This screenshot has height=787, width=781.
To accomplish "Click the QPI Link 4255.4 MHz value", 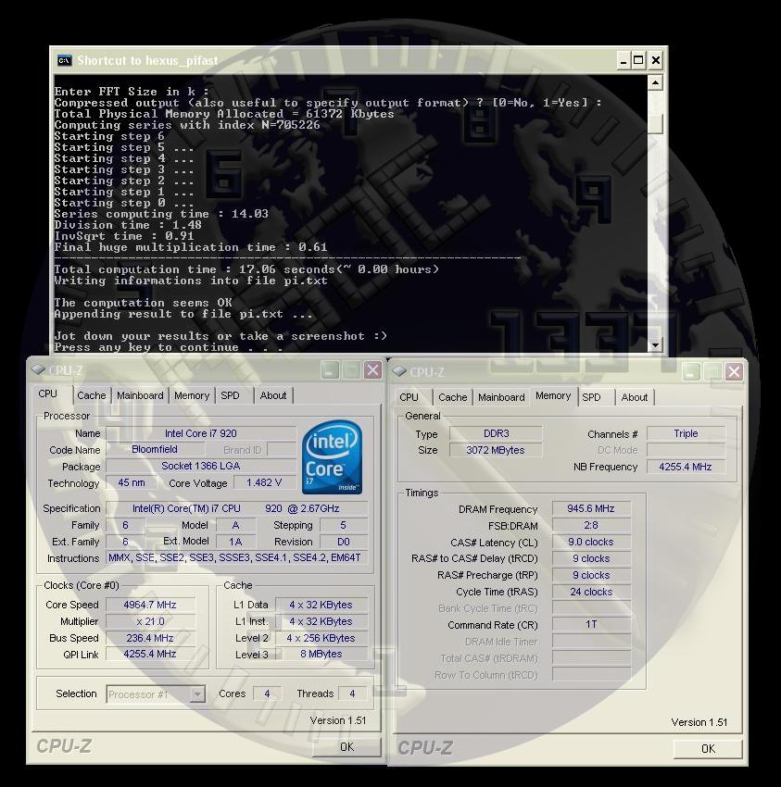I will 150,654.
